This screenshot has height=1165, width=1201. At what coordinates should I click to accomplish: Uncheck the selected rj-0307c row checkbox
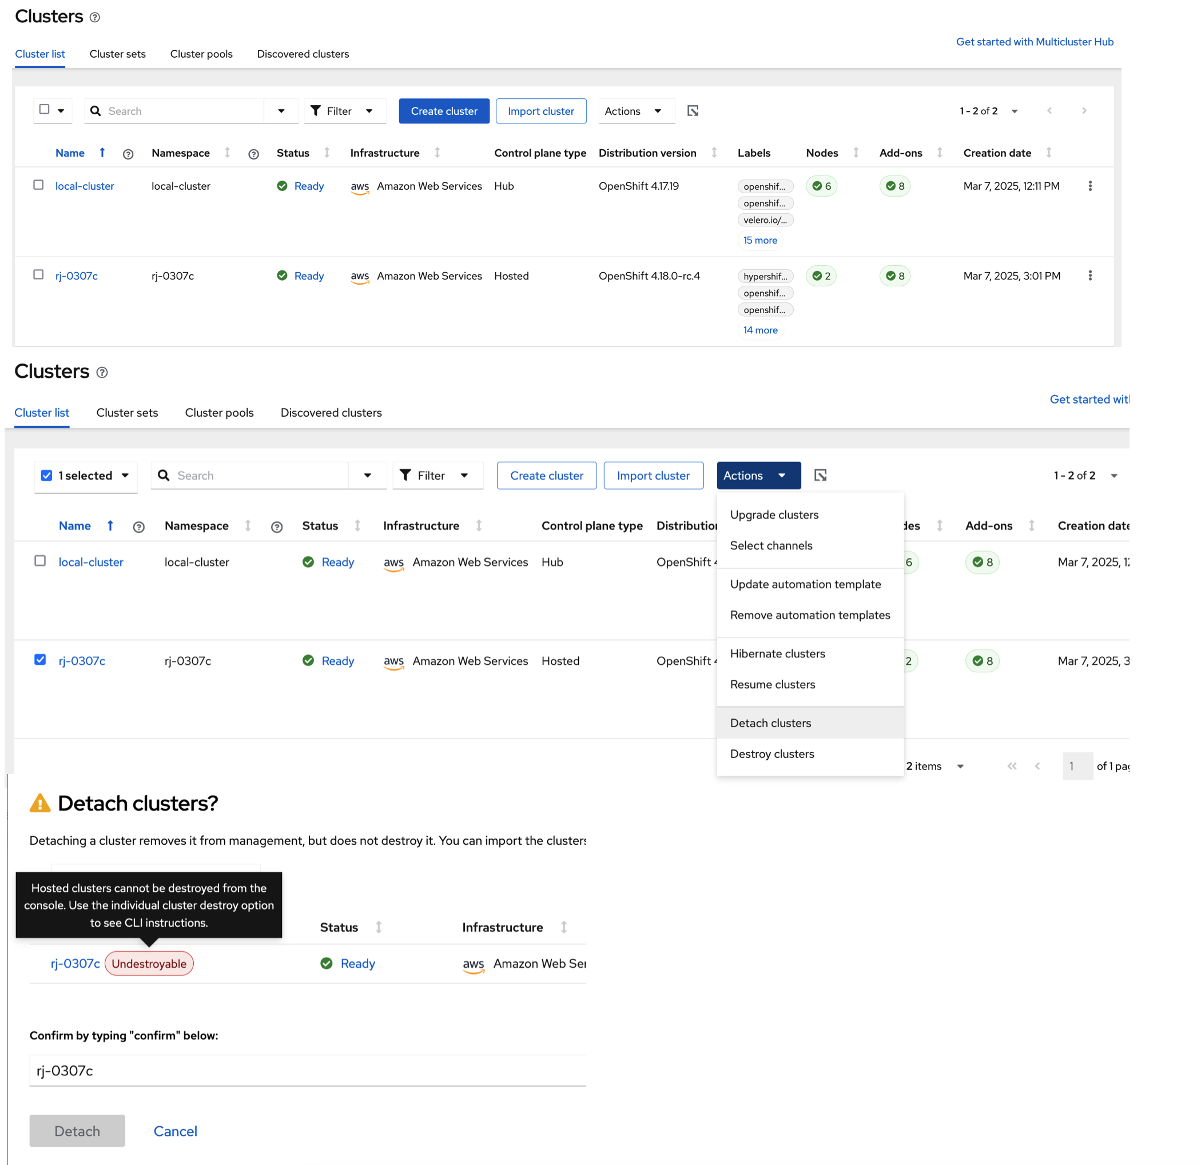coord(41,660)
